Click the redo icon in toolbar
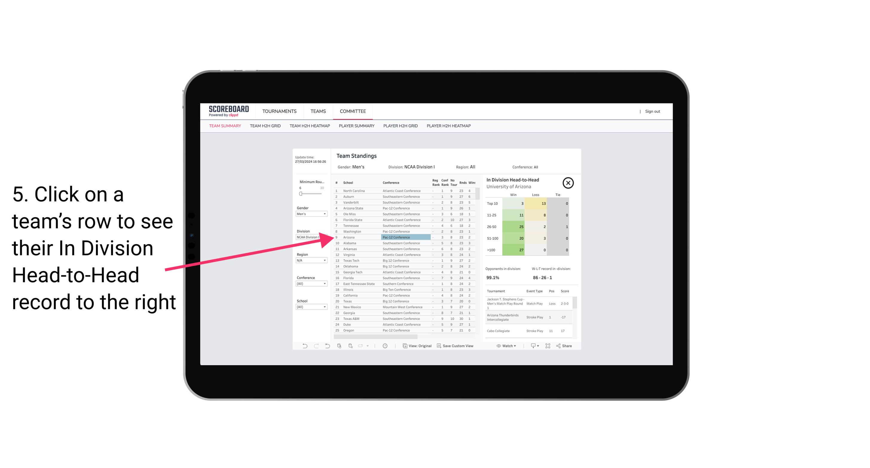This screenshot has width=870, height=468. pyautogui.click(x=315, y=346)
